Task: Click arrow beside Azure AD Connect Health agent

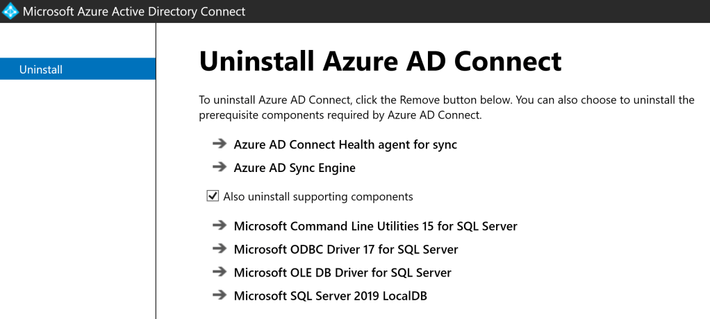Action: click(220, 144)
